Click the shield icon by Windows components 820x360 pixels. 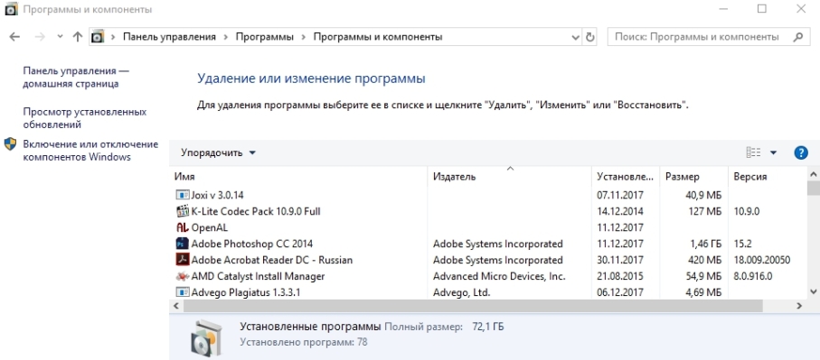pos(11,144)
